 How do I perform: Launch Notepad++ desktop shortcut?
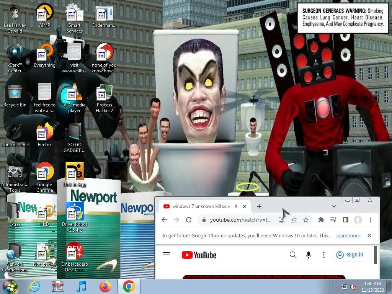click(44, 255)
